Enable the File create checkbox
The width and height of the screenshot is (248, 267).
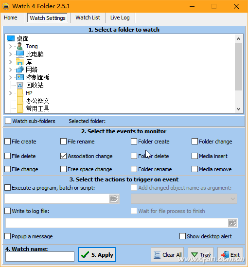coord(7,142)
